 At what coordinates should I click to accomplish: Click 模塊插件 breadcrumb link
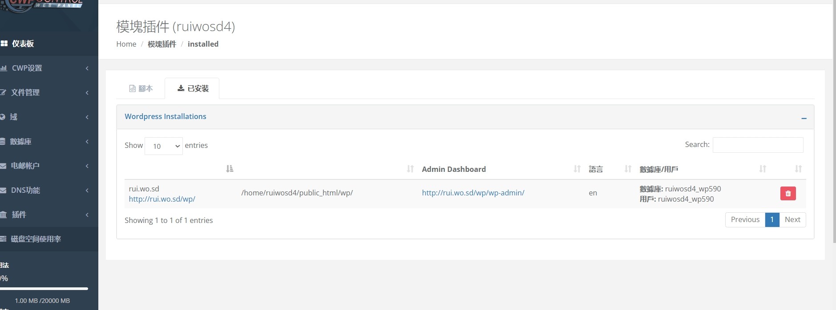[x=162, y=44]
